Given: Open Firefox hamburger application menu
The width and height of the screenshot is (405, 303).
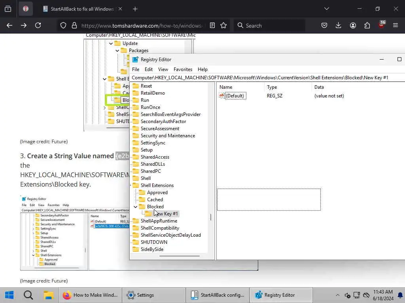Looking at the screenshot, I should point(396,25).
